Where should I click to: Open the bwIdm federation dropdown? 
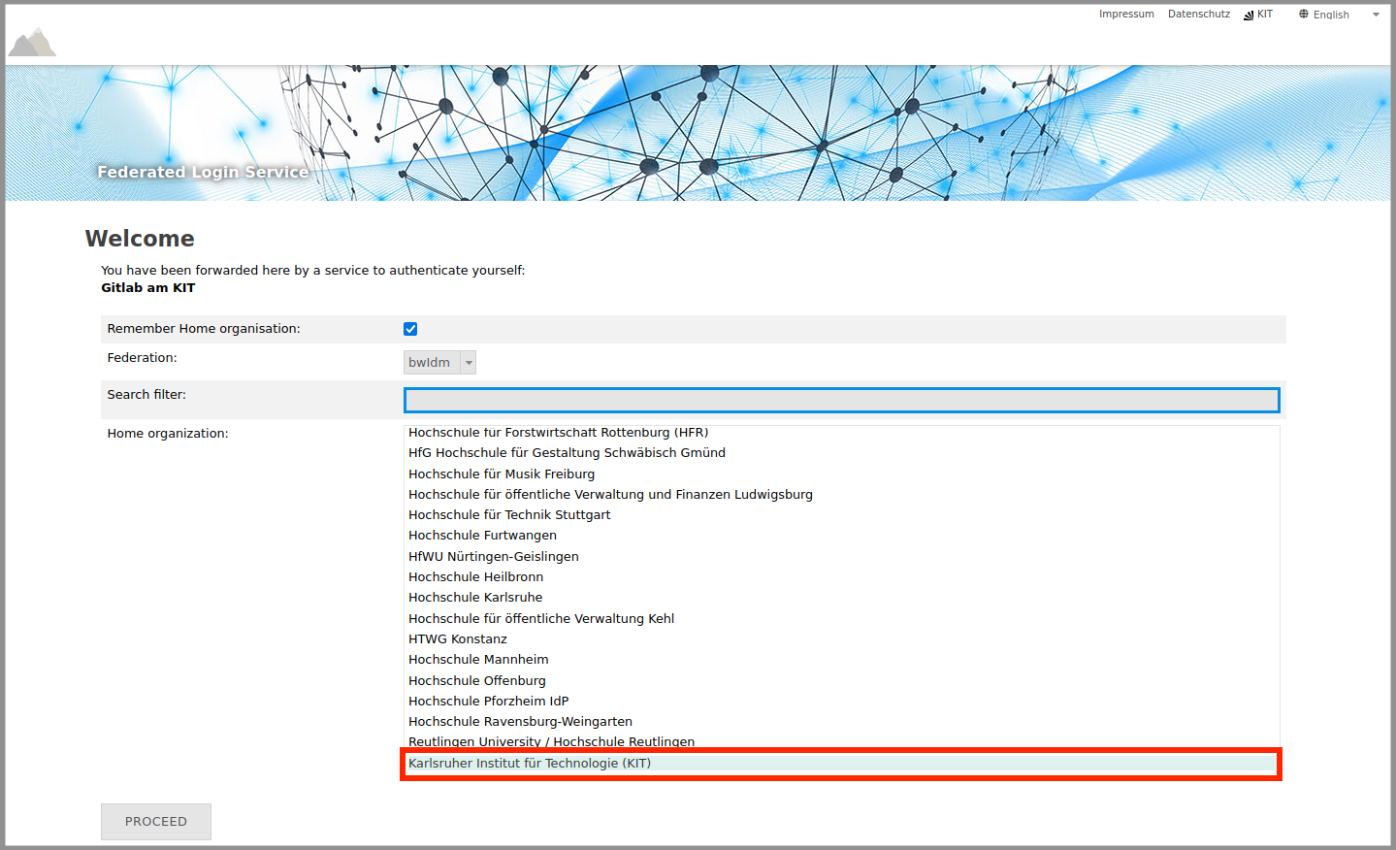click(439, 362)
